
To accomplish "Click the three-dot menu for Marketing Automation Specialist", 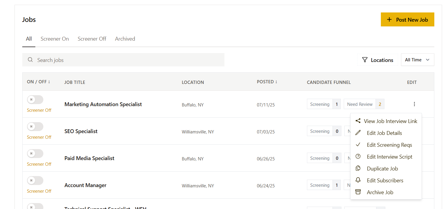I will coord(414,104).
